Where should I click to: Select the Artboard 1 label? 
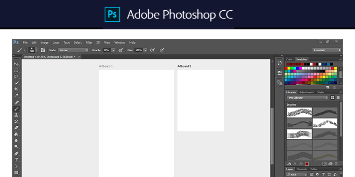pyautogui.click(x=106, y=66)
